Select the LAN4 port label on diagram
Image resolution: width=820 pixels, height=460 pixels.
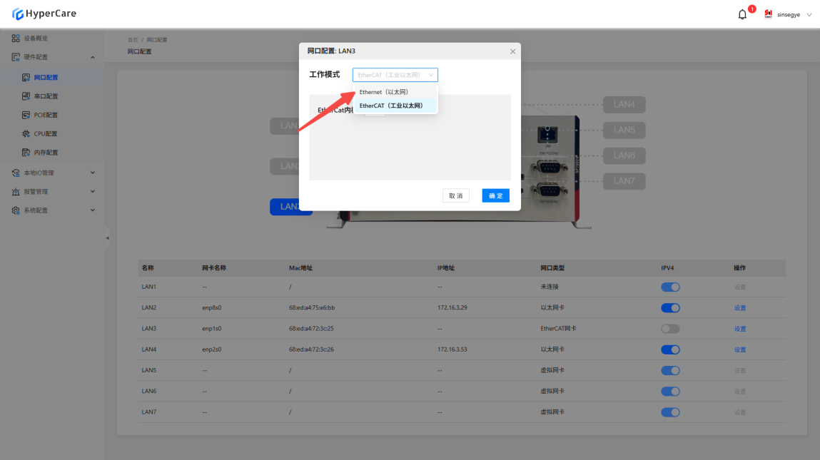624,105
